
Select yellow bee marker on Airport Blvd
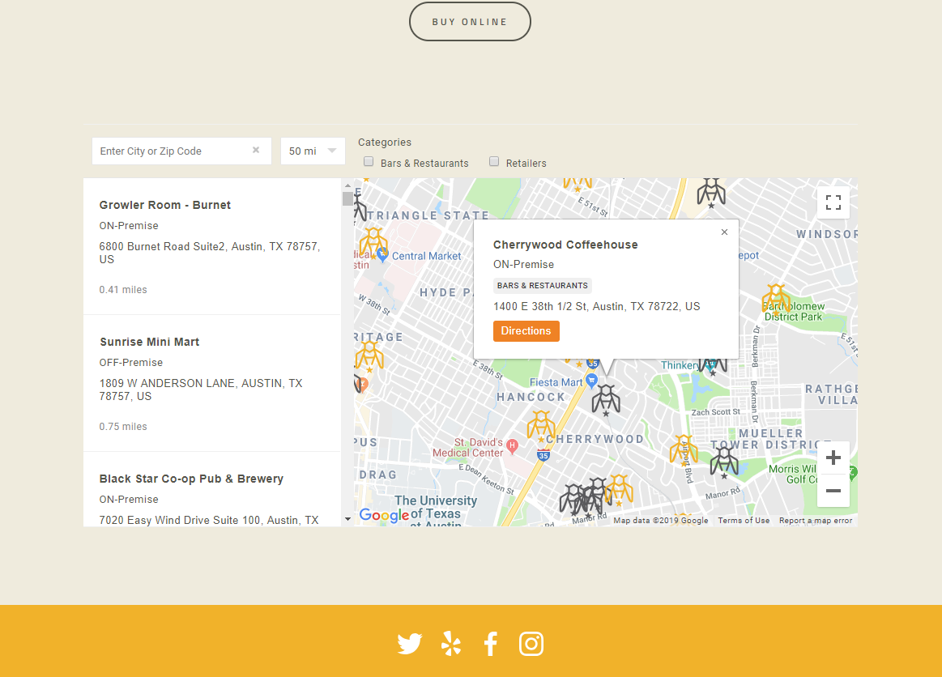(x=684, y=449)
